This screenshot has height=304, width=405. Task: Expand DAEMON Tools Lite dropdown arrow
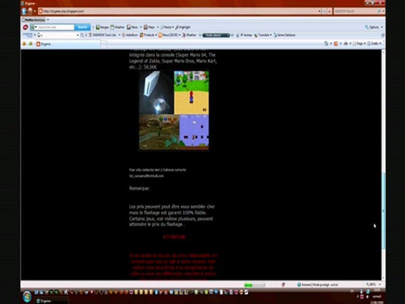coord(119,35)
